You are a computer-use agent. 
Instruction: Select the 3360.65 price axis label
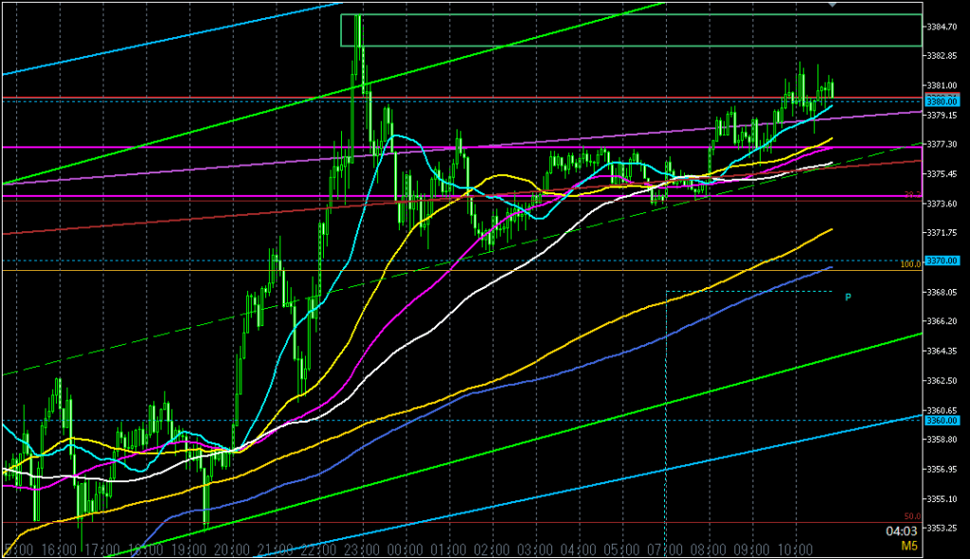point(943,410)
